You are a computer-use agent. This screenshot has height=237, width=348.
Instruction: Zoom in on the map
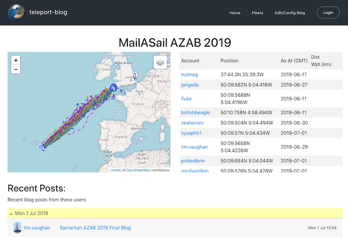pos(16,60)
